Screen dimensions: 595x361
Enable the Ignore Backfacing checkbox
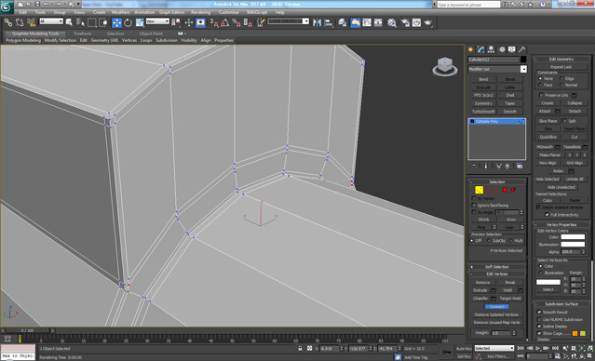pos(474,205)
